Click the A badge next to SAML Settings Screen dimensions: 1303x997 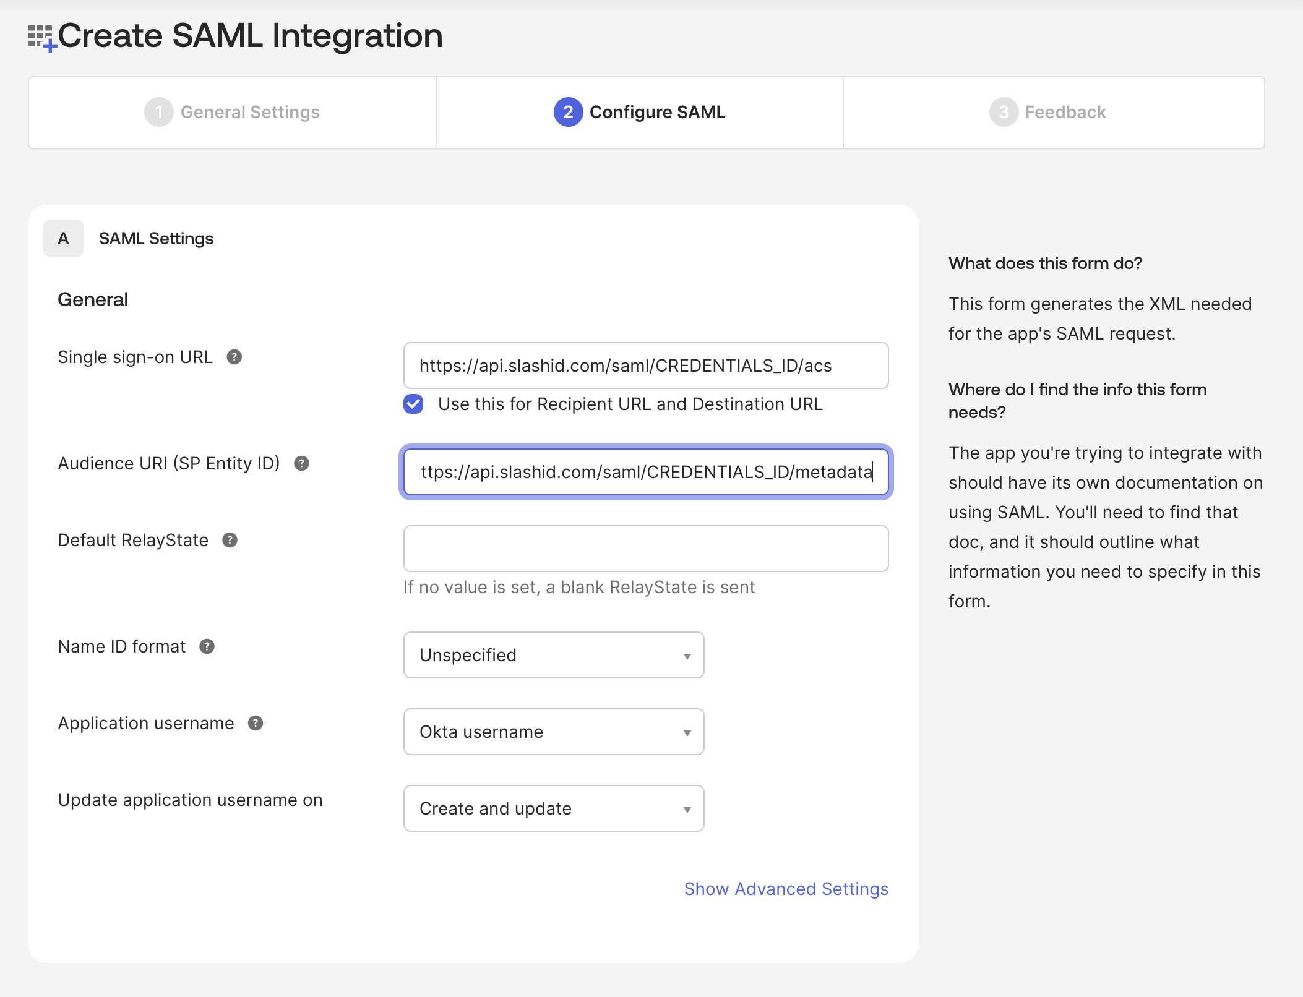62,238
